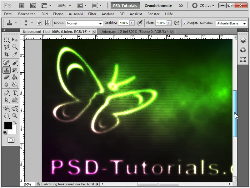
Task: Open the Paths panel icon
Action: (x=243, y=59)
